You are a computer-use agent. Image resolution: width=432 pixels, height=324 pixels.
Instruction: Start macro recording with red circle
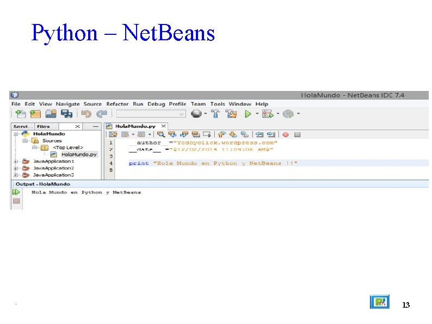click(286, 135)
